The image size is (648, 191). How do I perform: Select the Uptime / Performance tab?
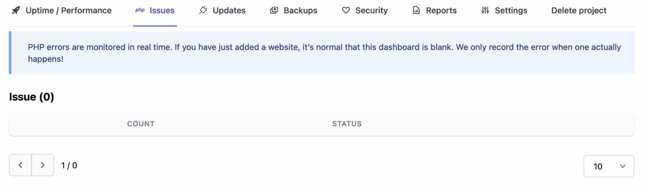[x=69, y=10]
